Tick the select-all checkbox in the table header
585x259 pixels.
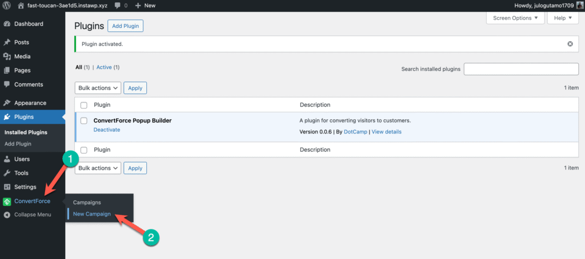coord(84,105)
